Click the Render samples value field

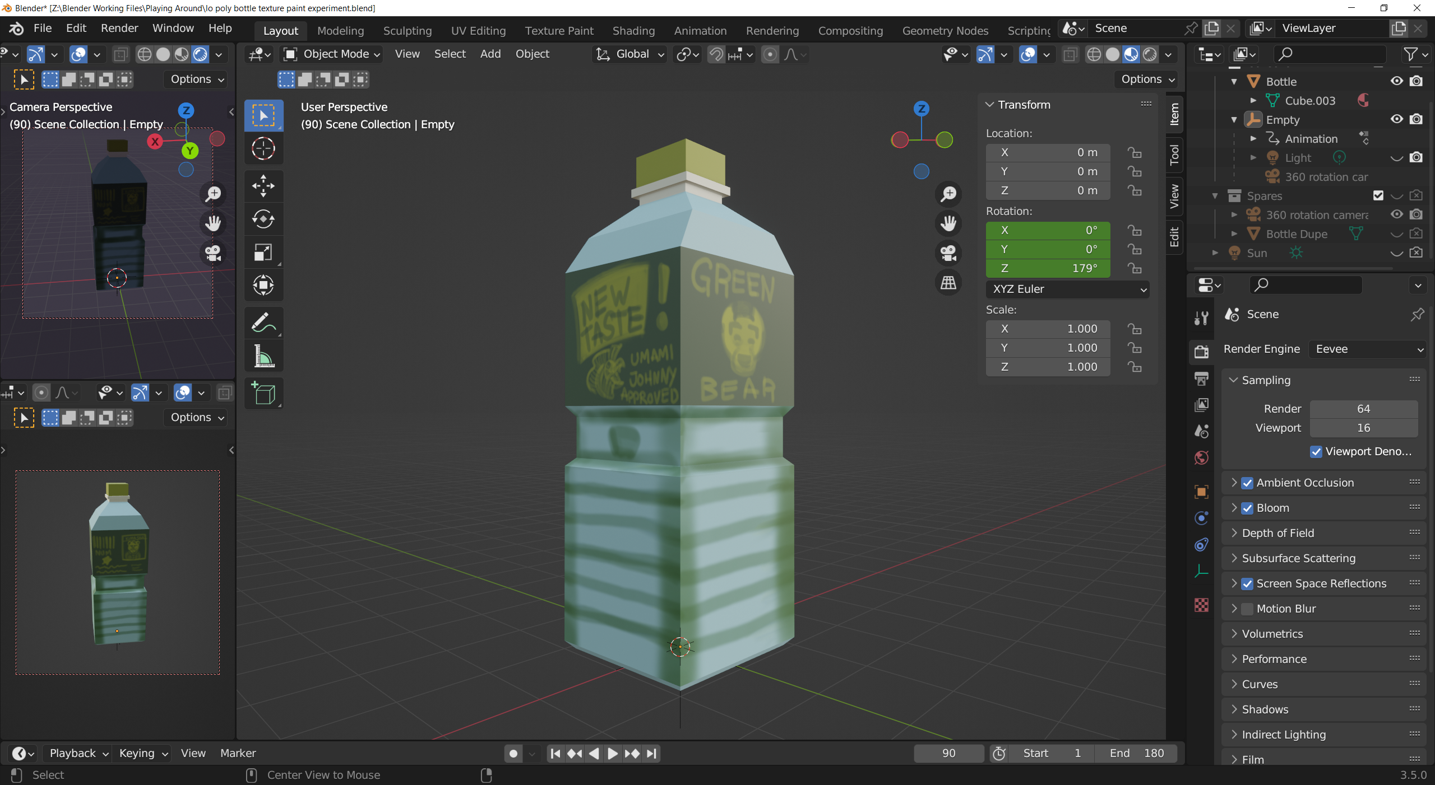(x=1363, y=409)
